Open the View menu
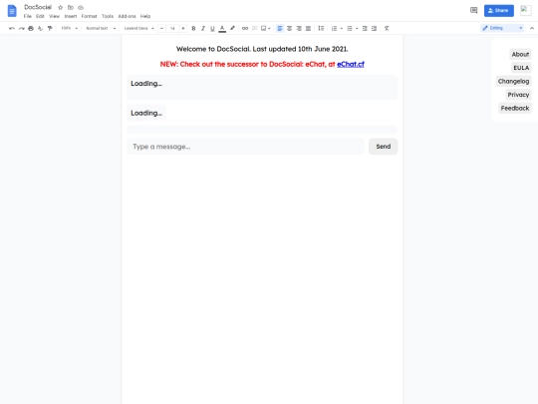Viewport: 538px width, 404px height. [54, 16]
